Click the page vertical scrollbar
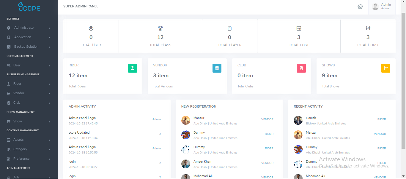 [403, 80]
